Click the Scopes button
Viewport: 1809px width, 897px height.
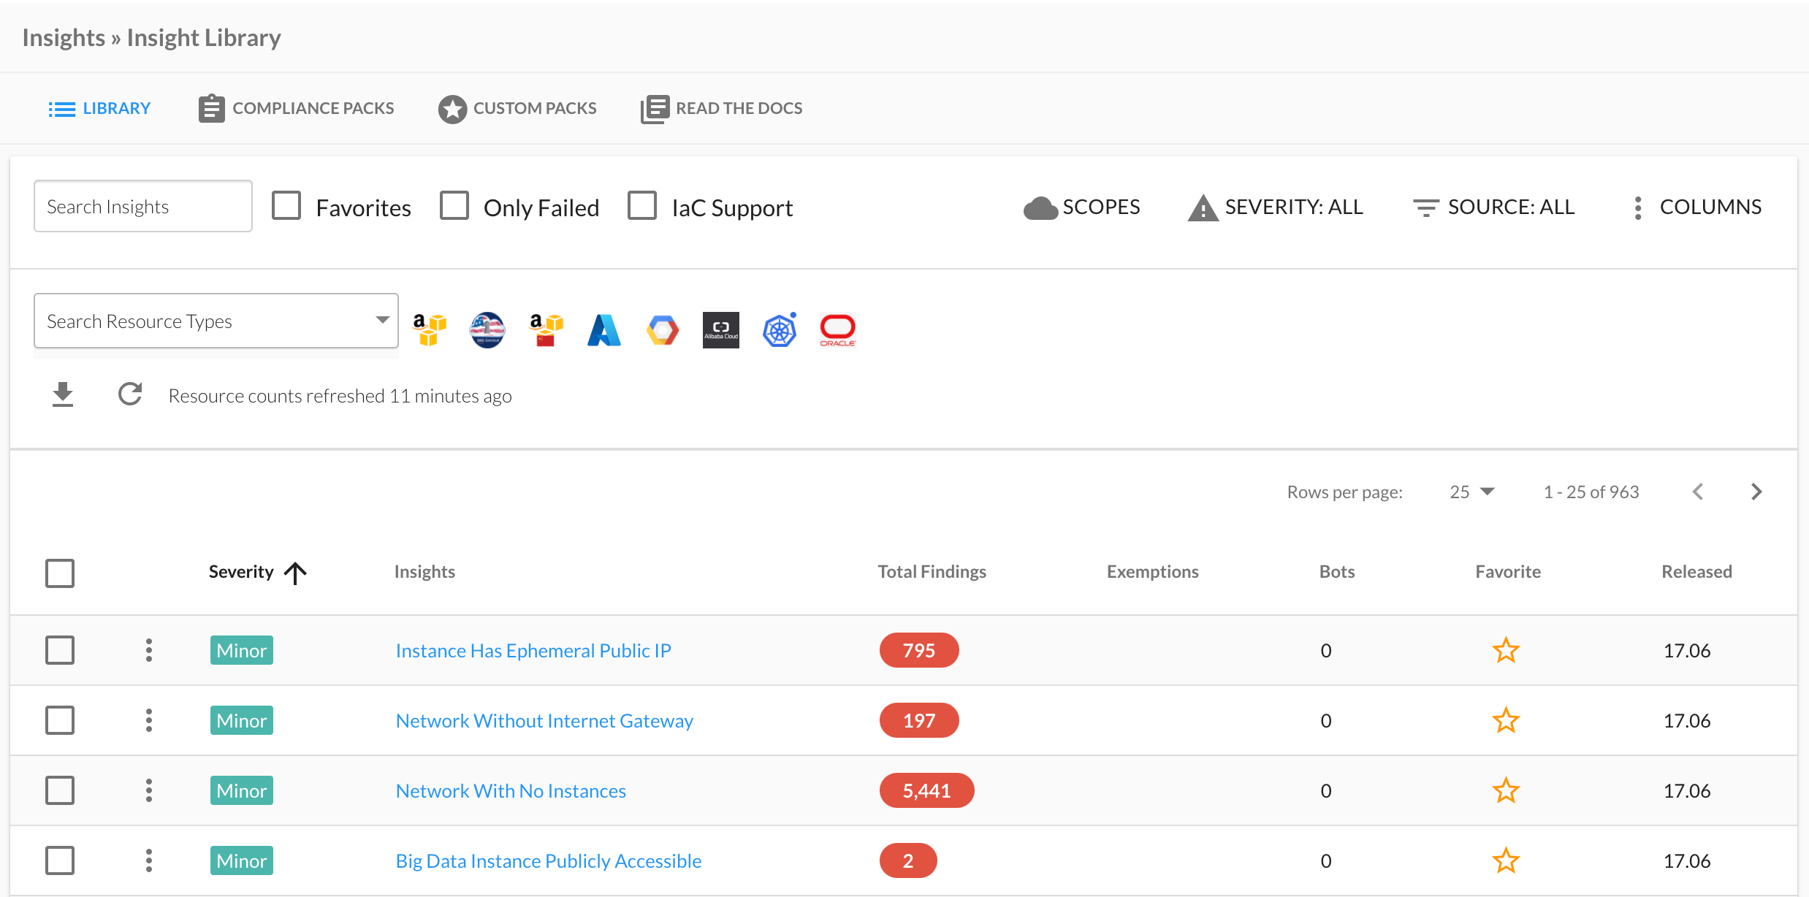[x=1081, y=207]
